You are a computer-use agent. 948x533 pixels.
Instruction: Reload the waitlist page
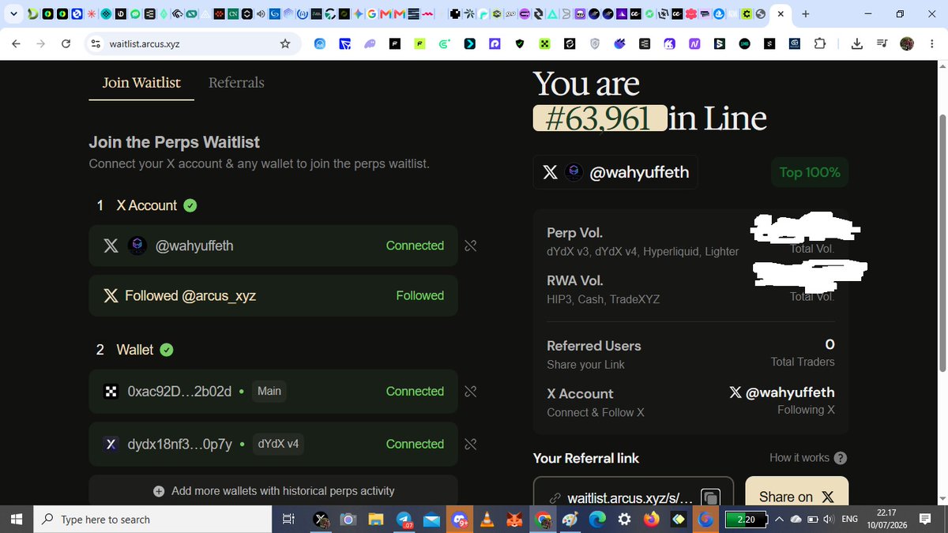66,43
